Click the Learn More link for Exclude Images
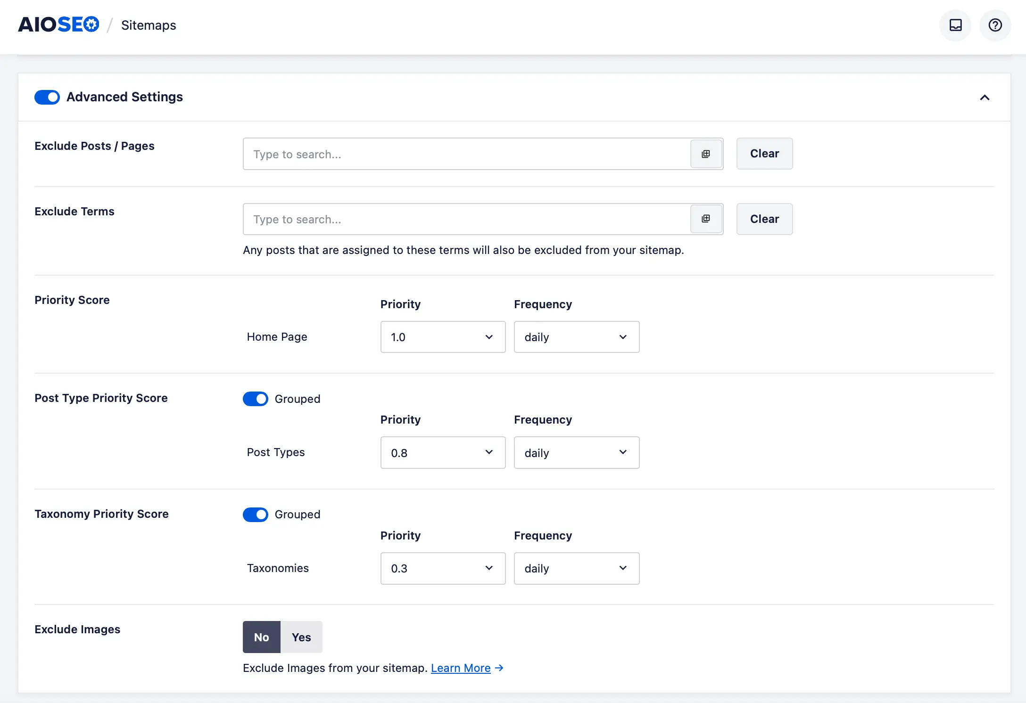This screenshot has height=703, width=1026. 460,667
